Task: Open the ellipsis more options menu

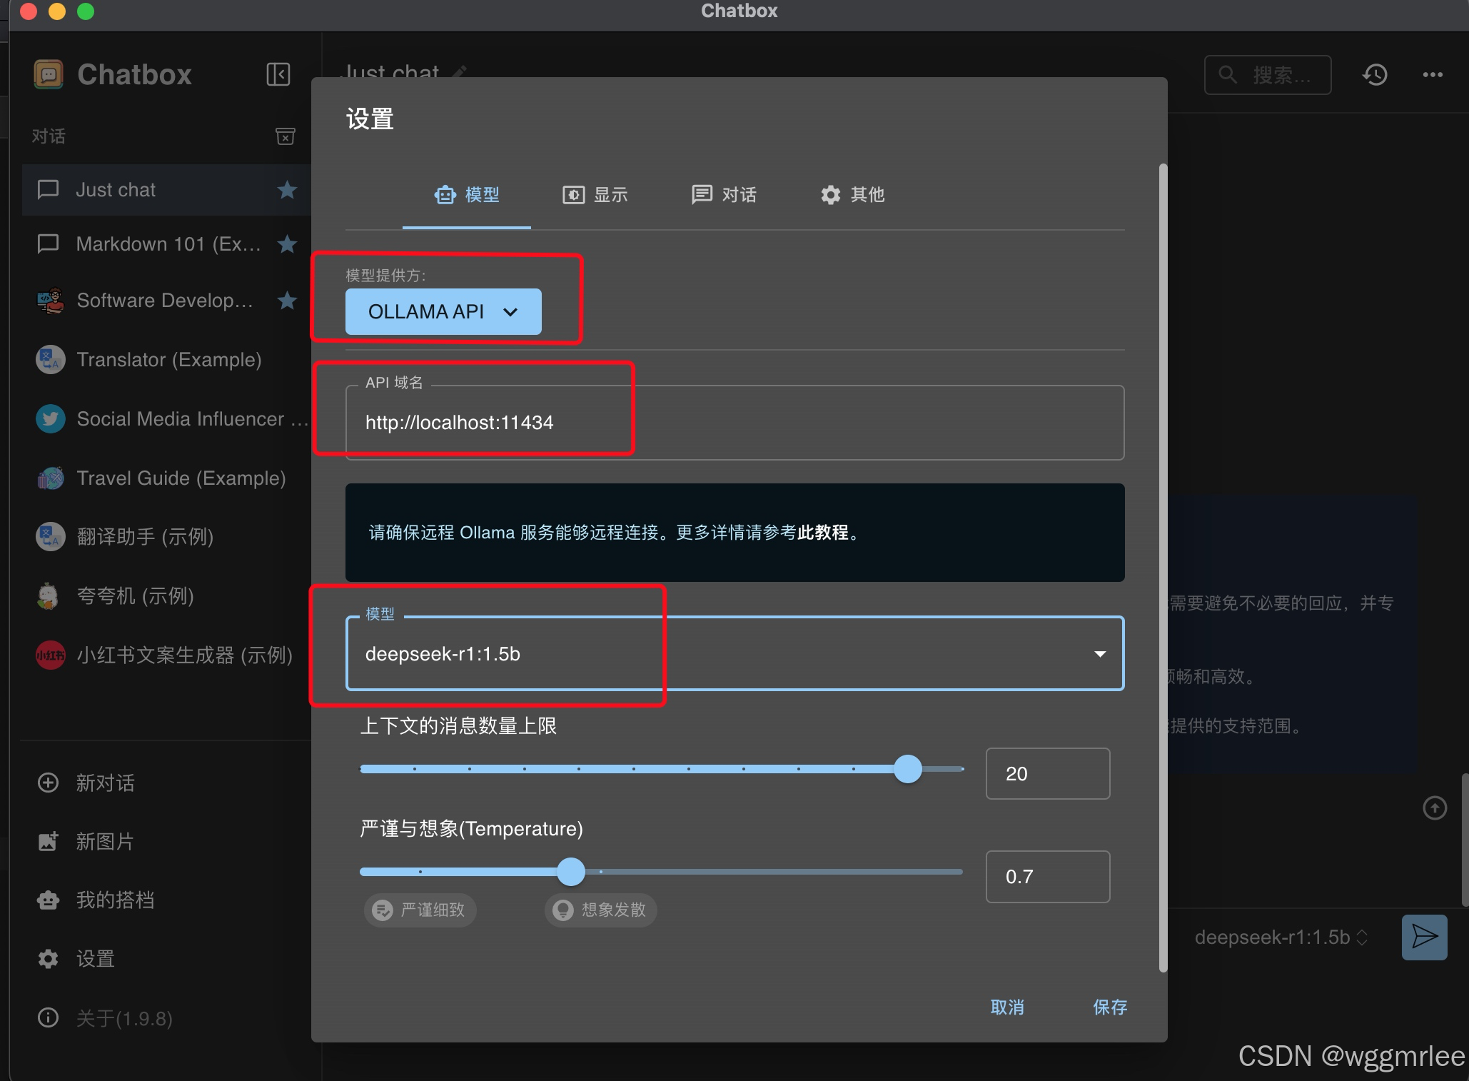Action: coord(1433,74)
